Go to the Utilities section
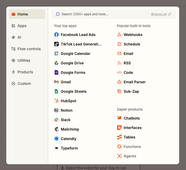Screen dimensions: 186x170 (24, 60)
